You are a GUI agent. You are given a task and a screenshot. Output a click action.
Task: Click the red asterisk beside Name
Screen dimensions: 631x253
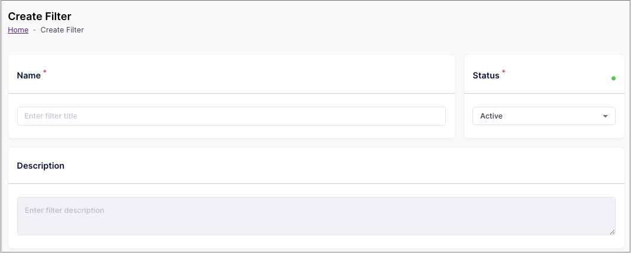click(45, 72)
